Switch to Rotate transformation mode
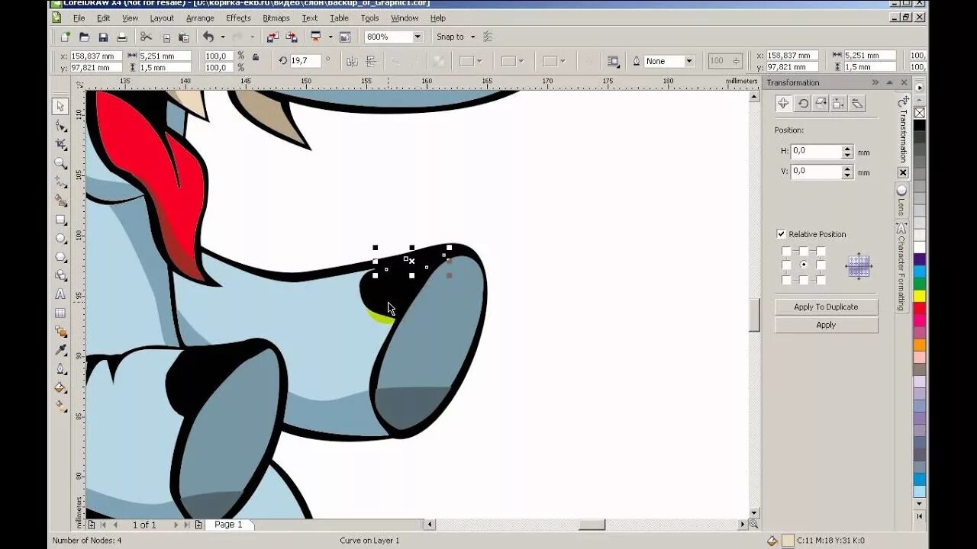977x549 pixels. [x=803, y=103]
